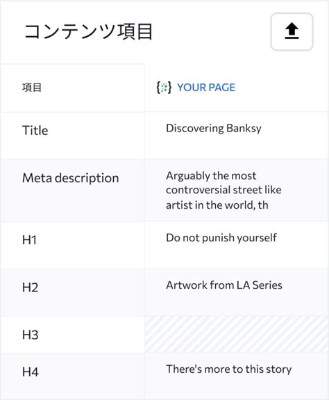Select the H4 row label
Viewport: 329px width, 400px height.
pos(31,371)
